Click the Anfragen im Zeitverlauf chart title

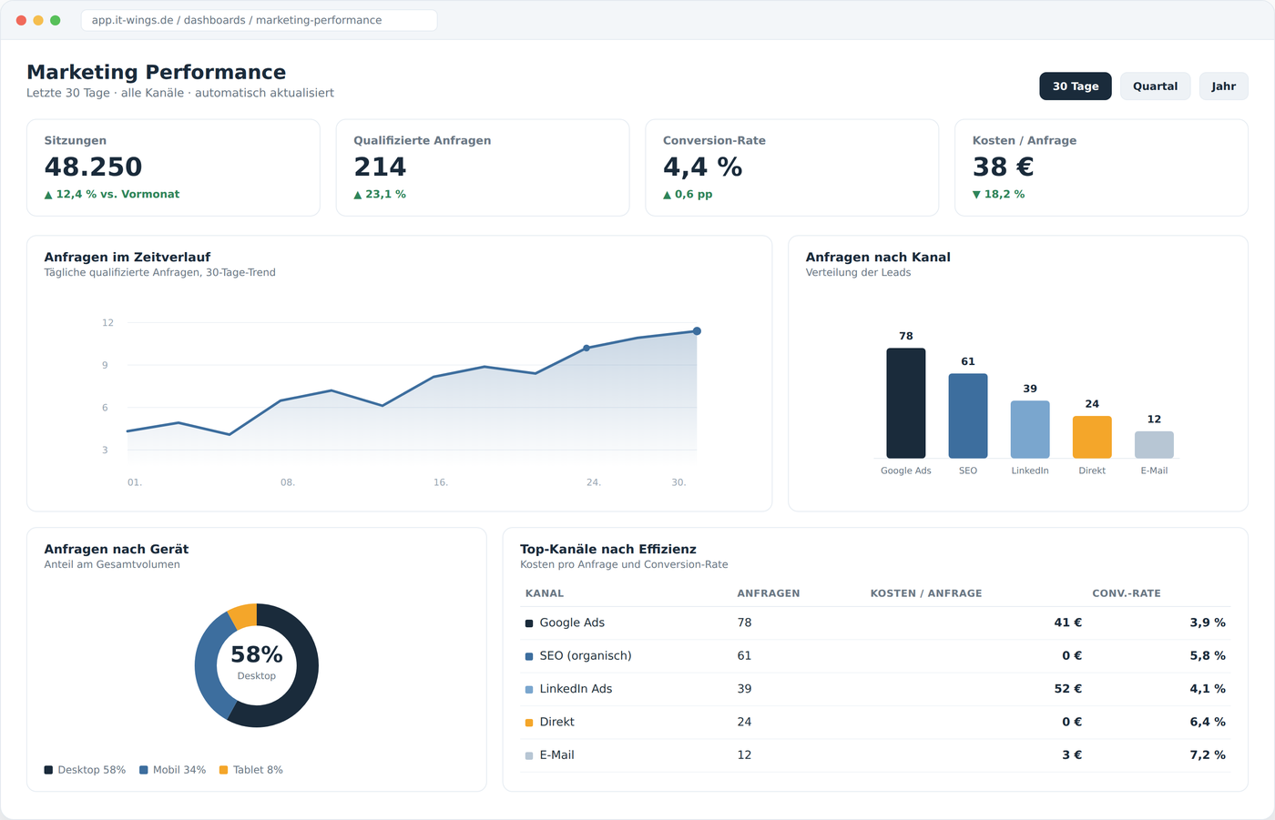[127, 258]
